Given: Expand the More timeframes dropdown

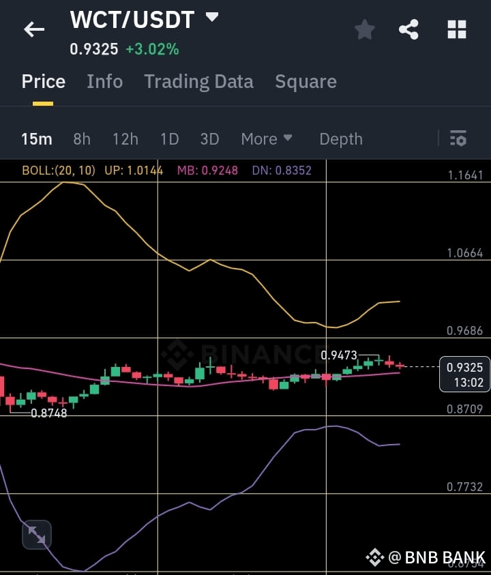Looking at the screenshot, I should click(267, 139).
